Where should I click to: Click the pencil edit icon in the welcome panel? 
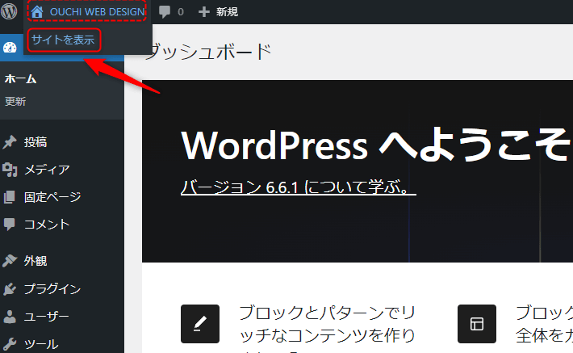tap(200, 324)
